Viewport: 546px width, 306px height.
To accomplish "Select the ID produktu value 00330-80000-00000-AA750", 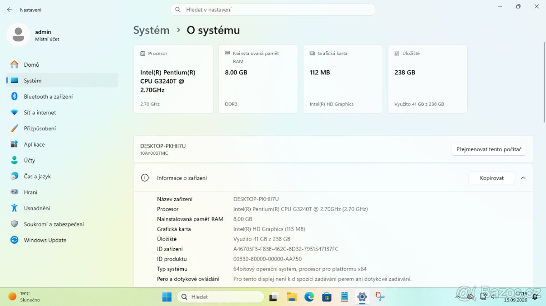I will (x=268, y=259).
